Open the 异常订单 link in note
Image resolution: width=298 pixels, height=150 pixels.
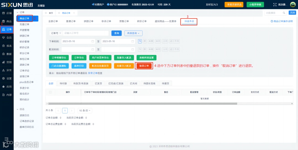(x=93, y=73)
